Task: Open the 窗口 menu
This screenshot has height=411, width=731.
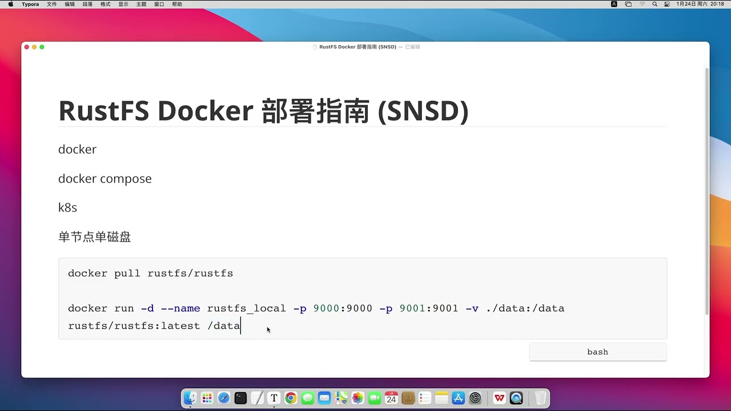Action: click(159, 4)
